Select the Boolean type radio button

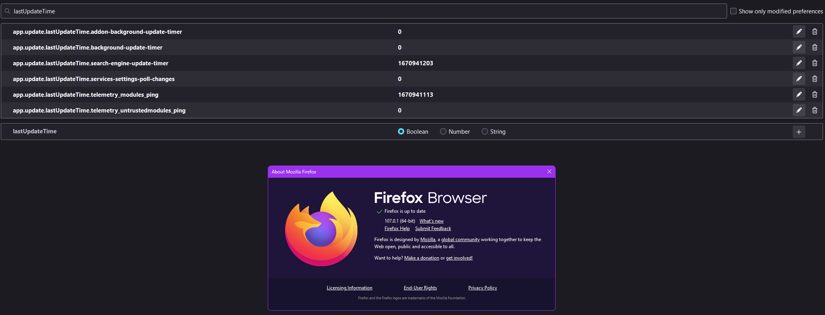[401, 131]
